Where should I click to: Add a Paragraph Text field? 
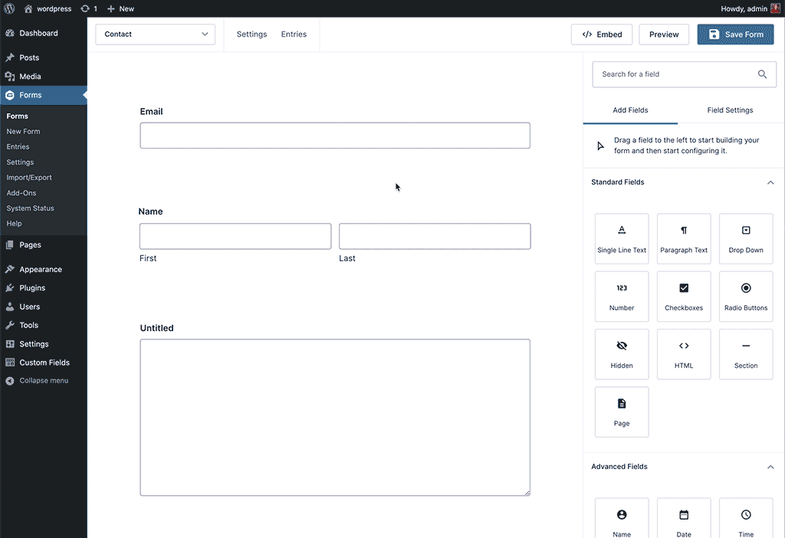683,238
